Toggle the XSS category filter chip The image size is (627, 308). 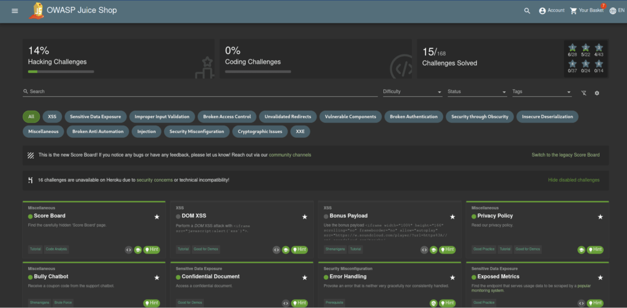tap(52, 116)
